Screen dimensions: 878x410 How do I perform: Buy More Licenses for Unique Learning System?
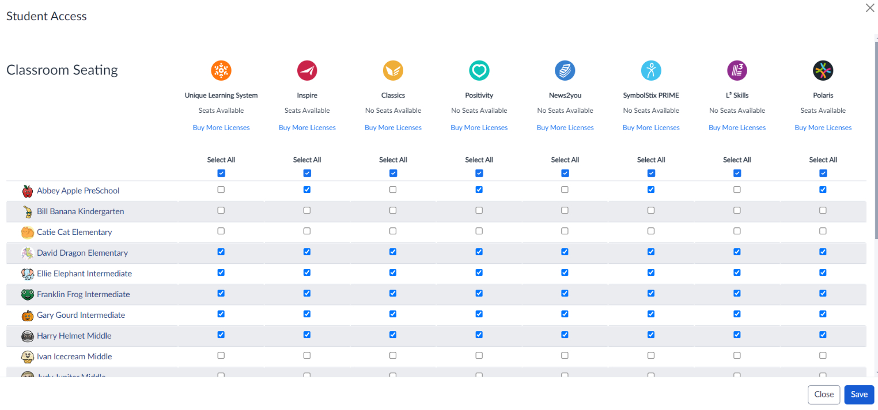point(221,128)
